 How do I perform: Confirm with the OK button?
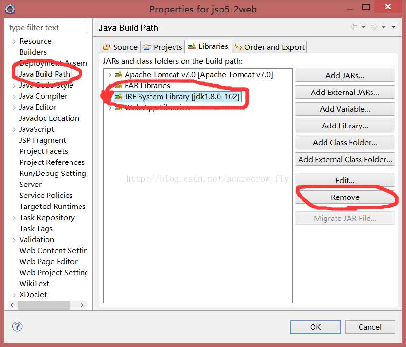pyautogui.click(x=315, y=327)
